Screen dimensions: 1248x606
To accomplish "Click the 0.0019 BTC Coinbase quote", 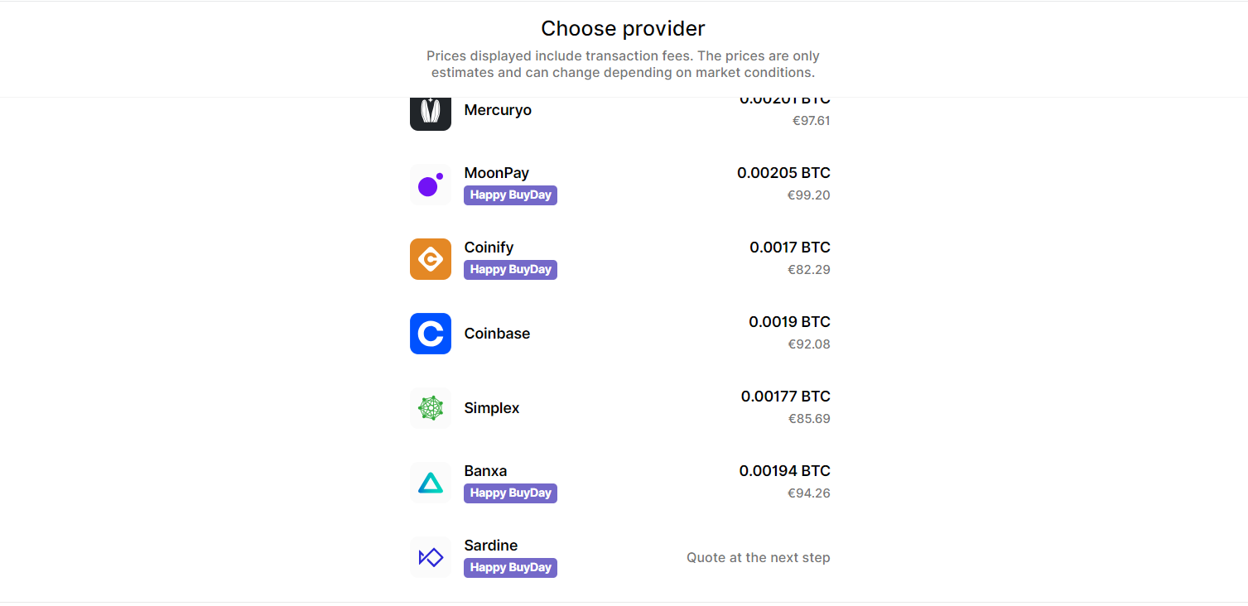I will pos(789,322).
